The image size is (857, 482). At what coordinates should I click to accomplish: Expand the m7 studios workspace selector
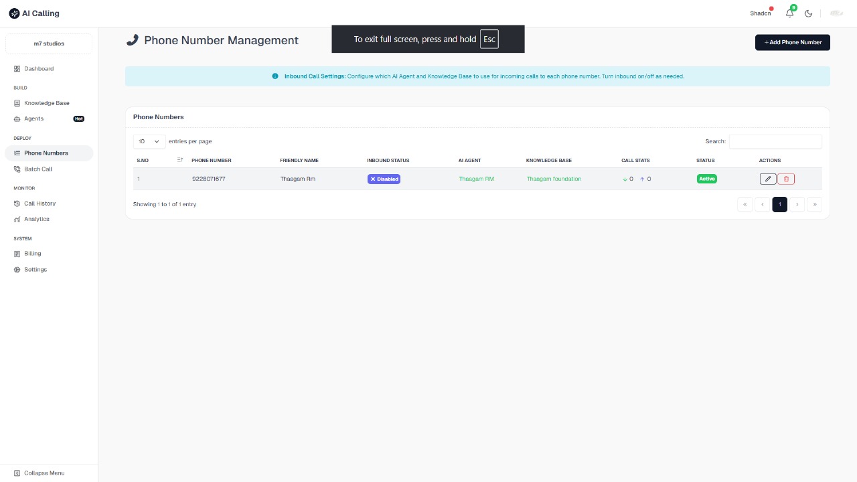[x=49, y=44]
